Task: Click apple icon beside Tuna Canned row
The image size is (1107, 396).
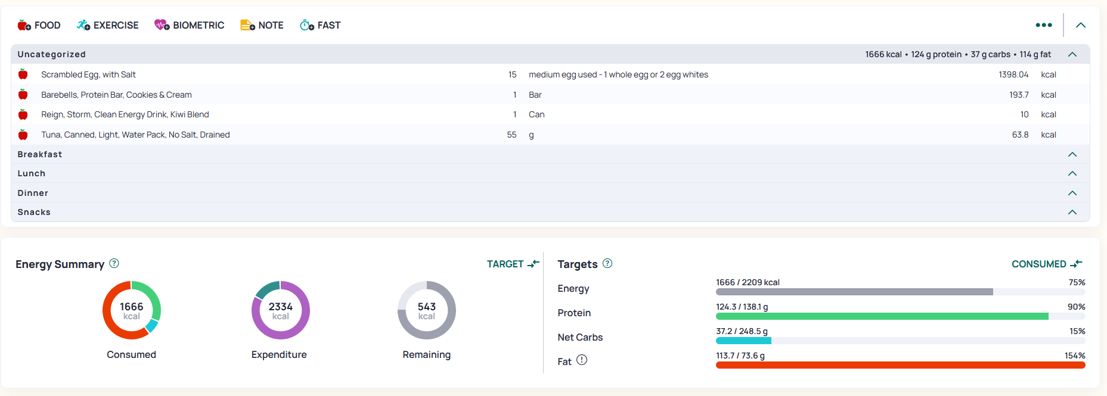Action: [23, 135]
